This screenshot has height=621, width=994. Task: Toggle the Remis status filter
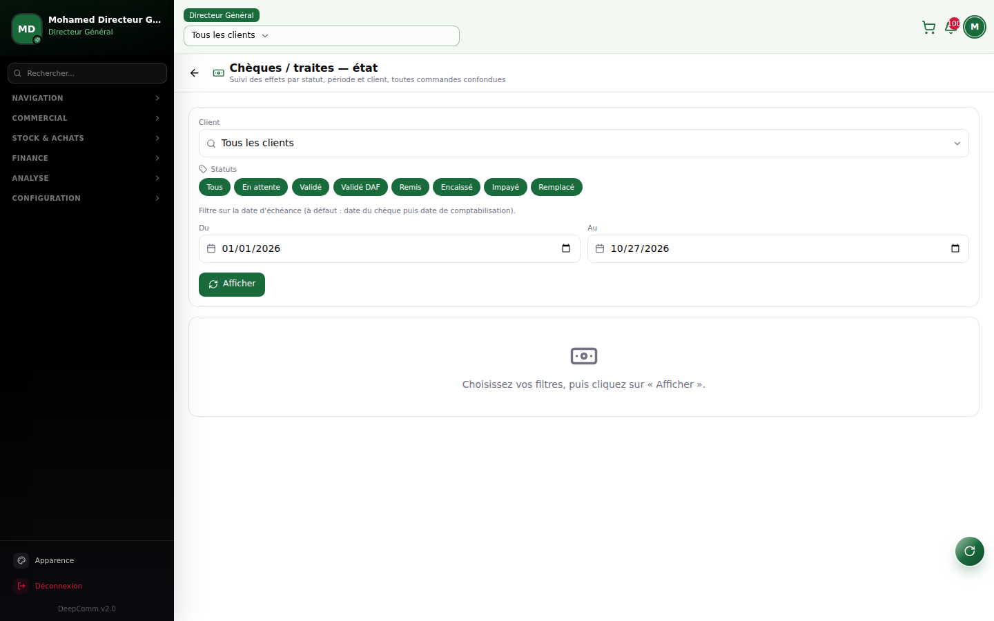(410, 187)
